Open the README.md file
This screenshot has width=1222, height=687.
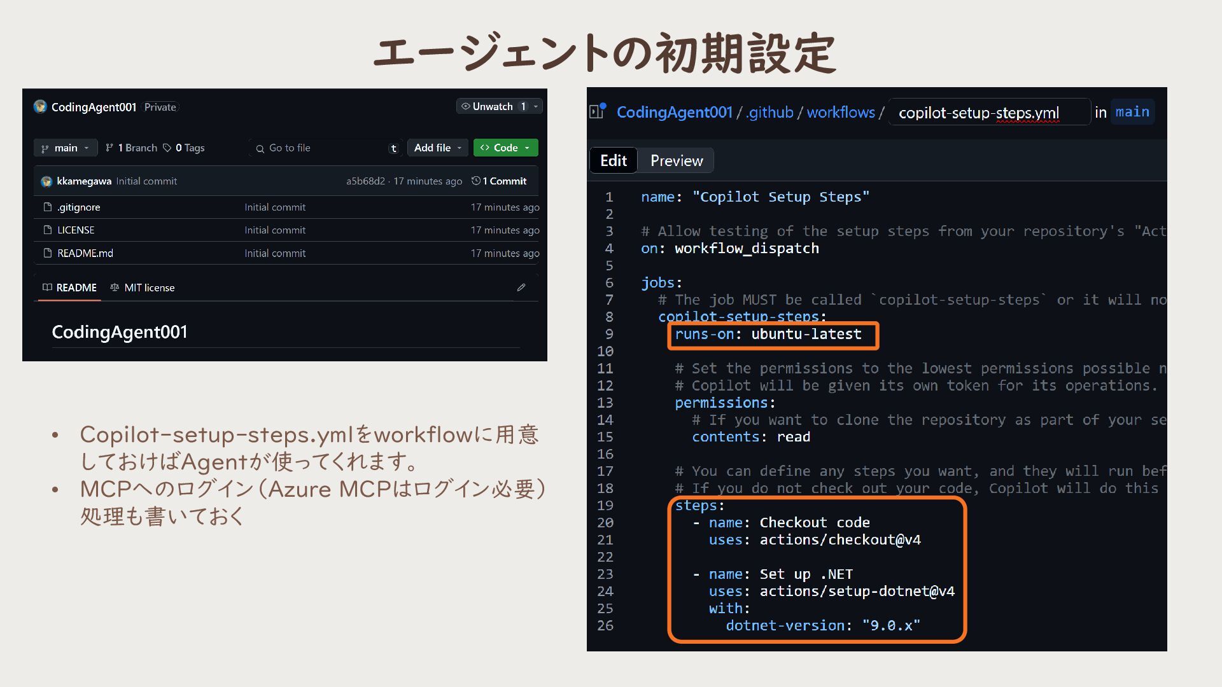pyautogui.click(x=85, y=253)
